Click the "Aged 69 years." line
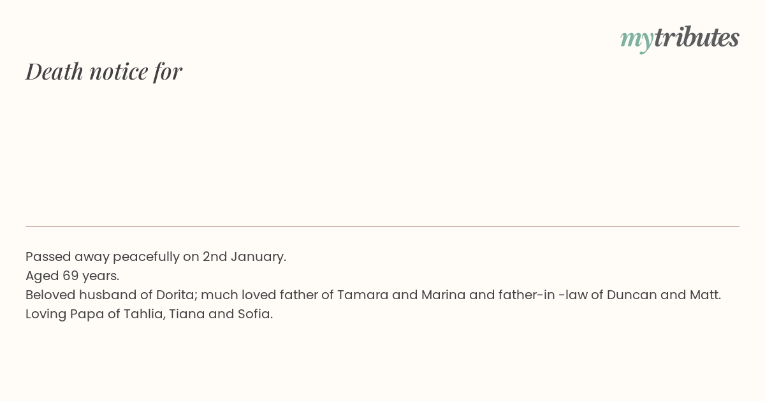 pyautogui.click(x=73, y=276)
